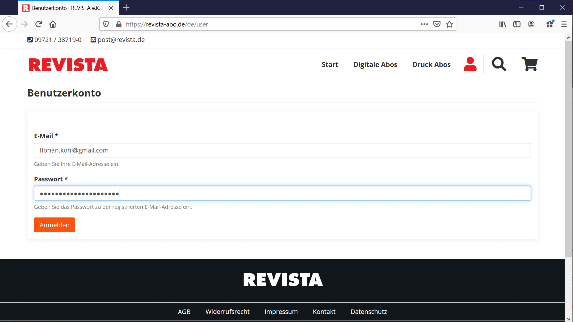This screenshot has width=573, height=322.
Task: Click text 'Geben Sie Ihre E-Mail-Adresse ein.'
Action: coord(77,164)
